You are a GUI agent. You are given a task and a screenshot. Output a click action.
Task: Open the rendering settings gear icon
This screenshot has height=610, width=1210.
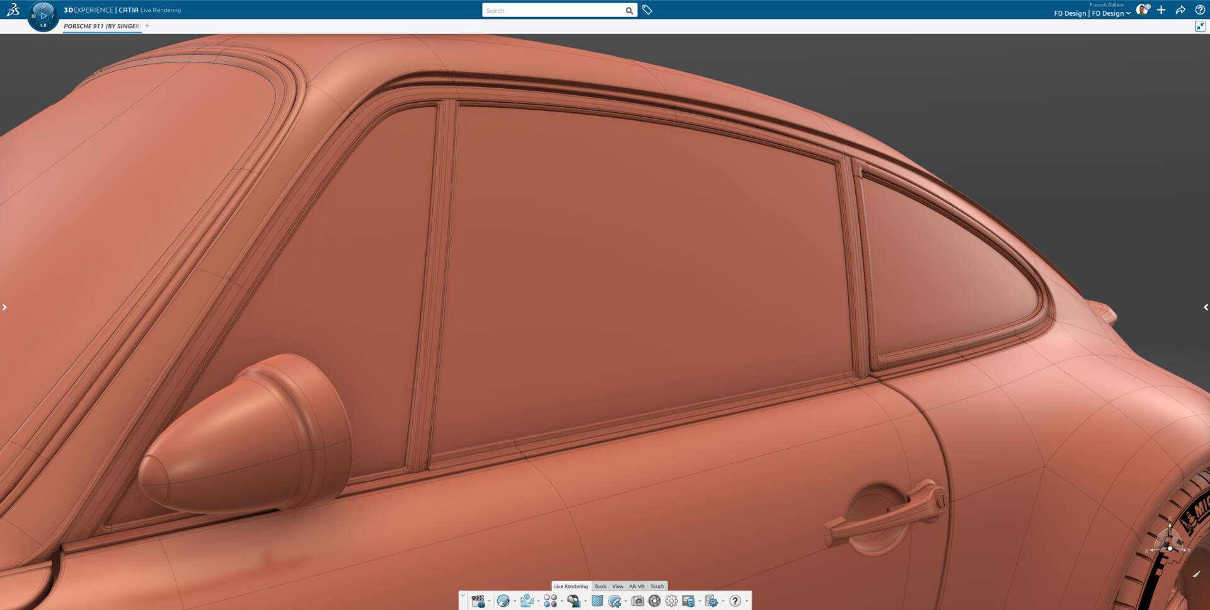click(671, 601)
